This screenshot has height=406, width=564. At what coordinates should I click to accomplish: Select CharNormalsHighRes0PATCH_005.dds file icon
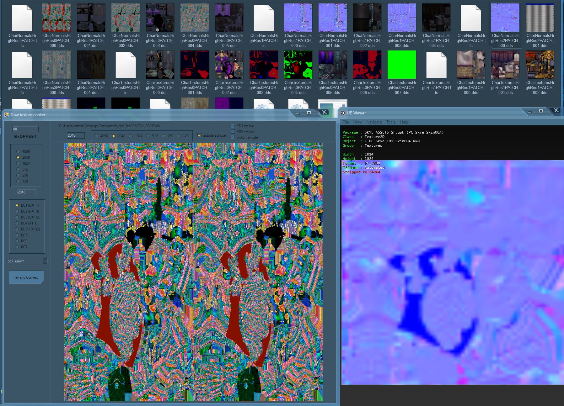pos(229,18)
